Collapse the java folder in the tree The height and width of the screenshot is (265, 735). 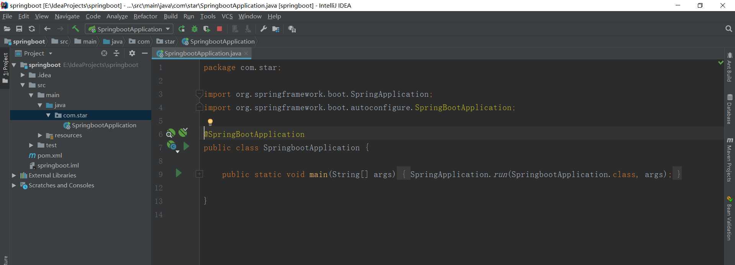40,105
